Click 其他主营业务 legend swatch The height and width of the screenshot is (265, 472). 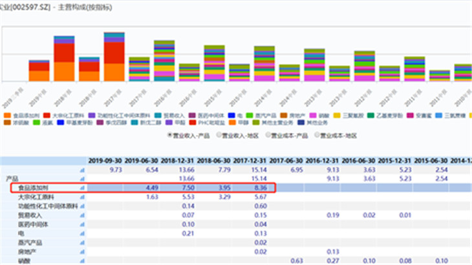click(x=256, y=123)
